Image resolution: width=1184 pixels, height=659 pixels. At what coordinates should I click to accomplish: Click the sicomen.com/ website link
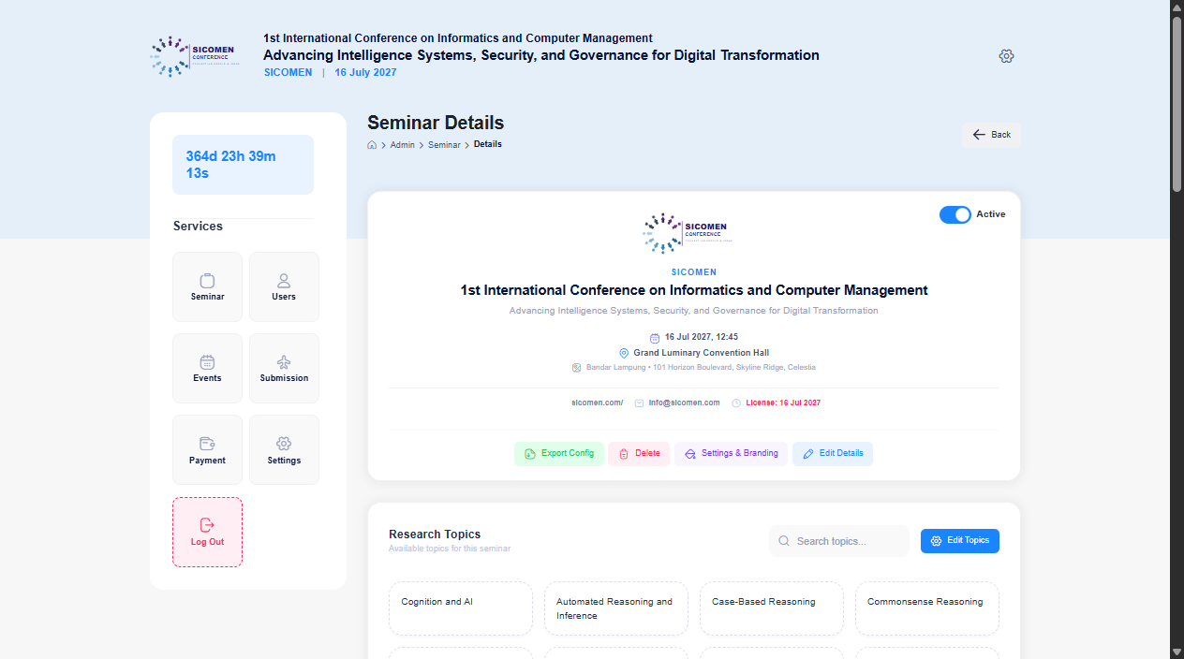point(598,403)
